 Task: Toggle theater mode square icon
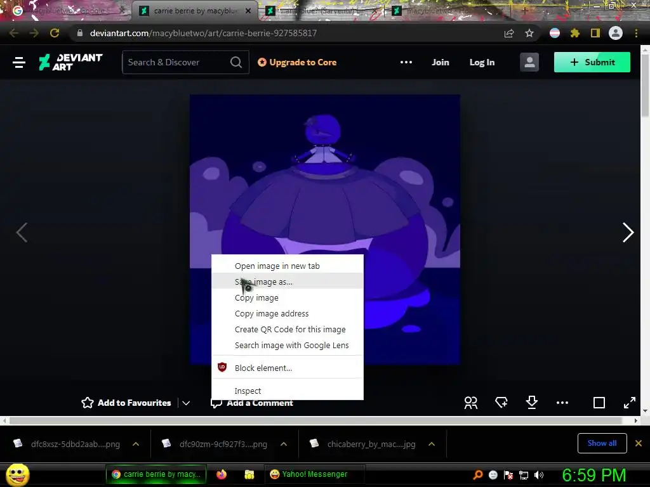pos(599,403)
